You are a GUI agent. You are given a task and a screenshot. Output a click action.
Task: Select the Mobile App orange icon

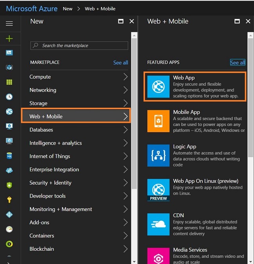158,121
